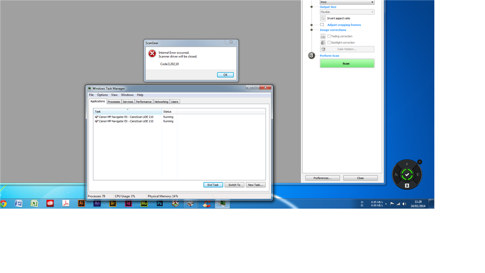
Task: Tick the Adjust cropping frames checkbox
Action: pyautogui.click(x=322, y=25)
